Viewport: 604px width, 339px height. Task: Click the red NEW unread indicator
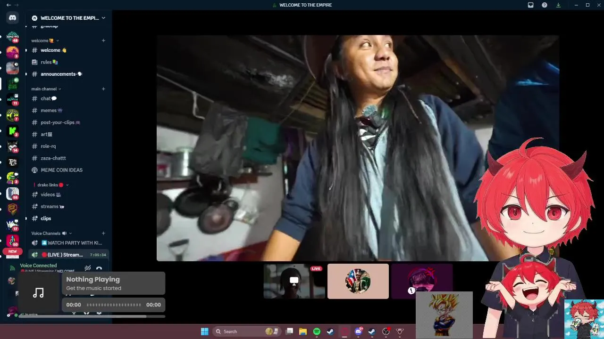point(12,251)
